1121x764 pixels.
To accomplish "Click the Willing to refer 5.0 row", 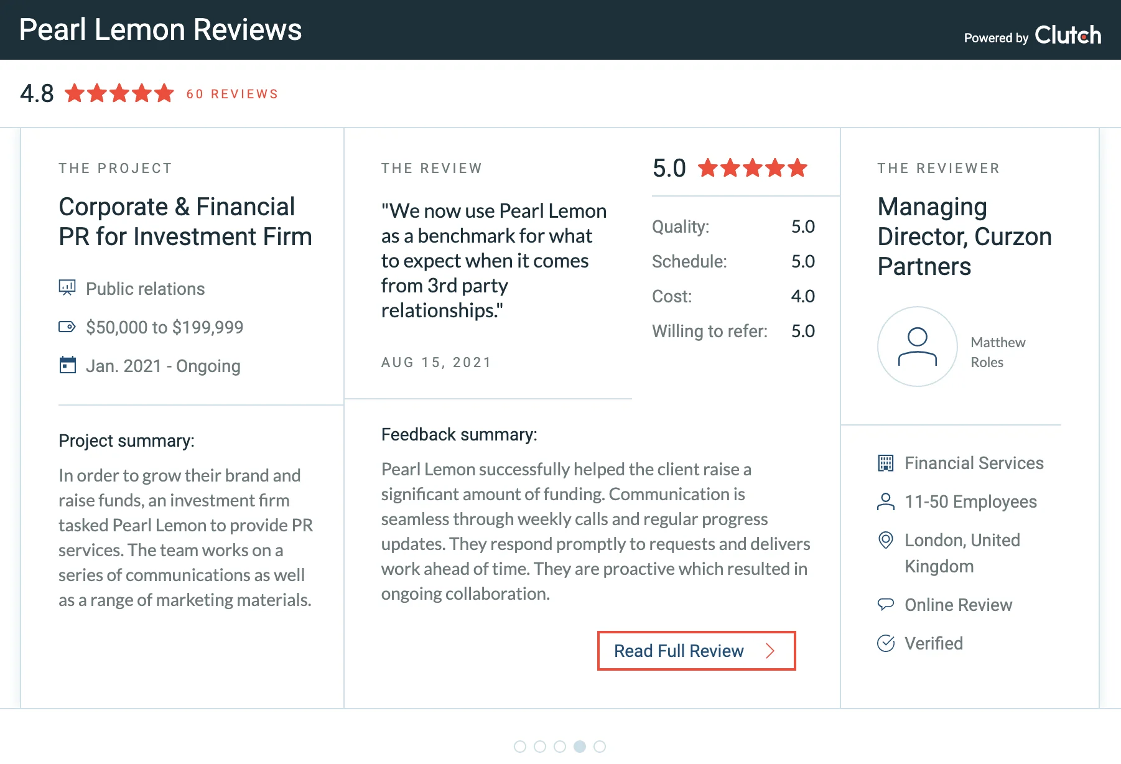I will point(733,331).
